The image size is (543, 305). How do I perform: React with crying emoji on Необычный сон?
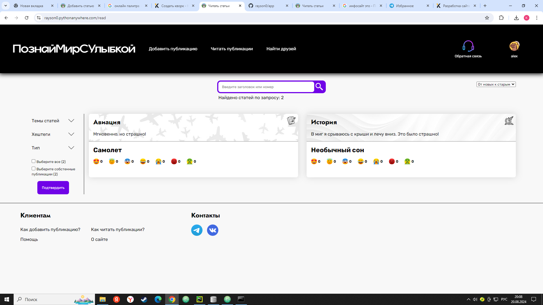(x=376, y=161)
